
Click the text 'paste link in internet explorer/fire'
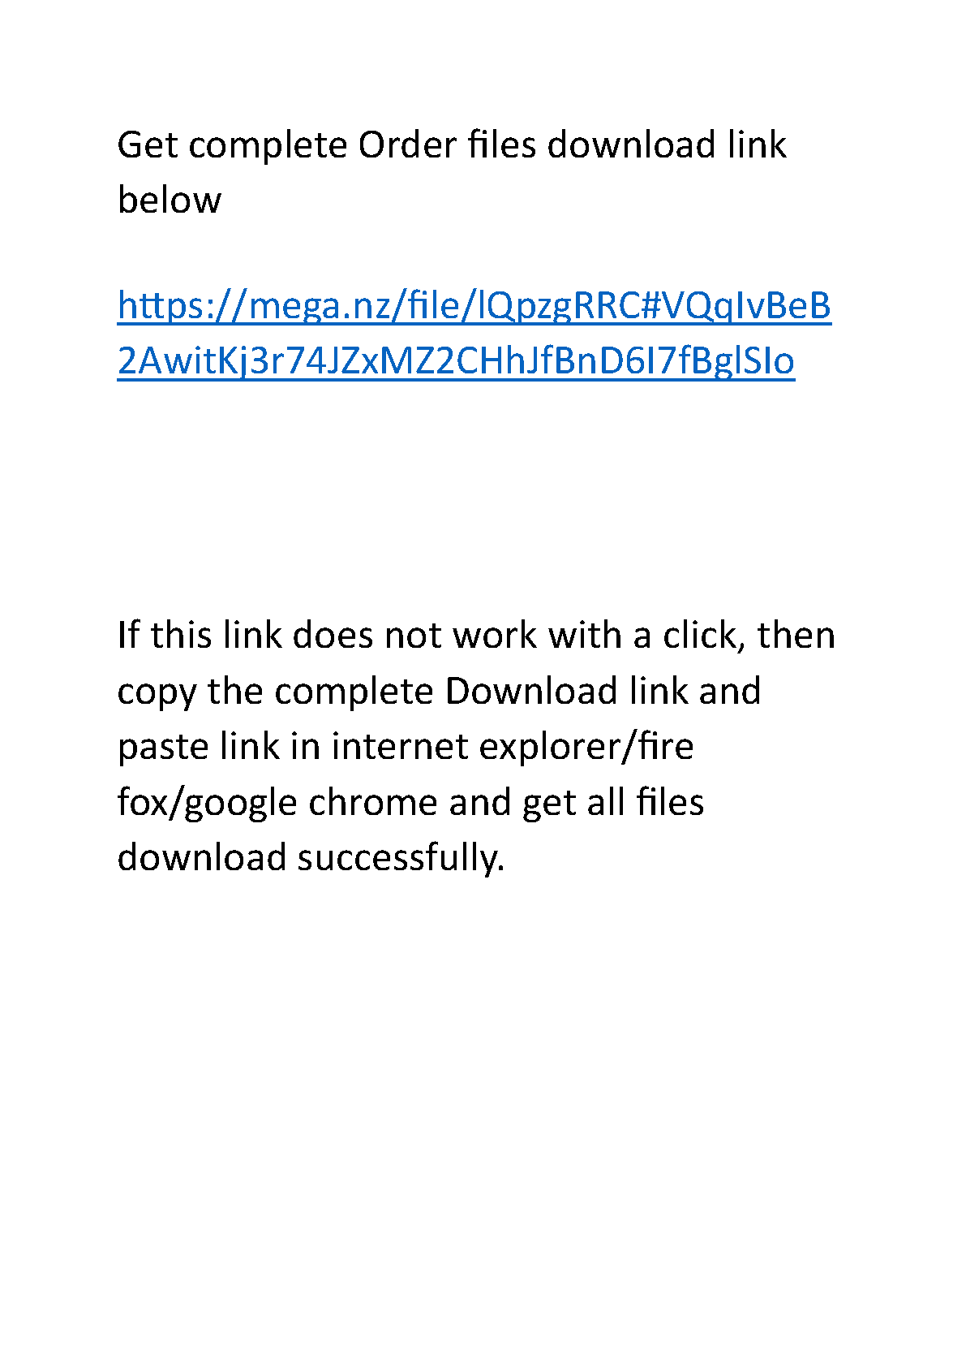[x=406, y=746]
